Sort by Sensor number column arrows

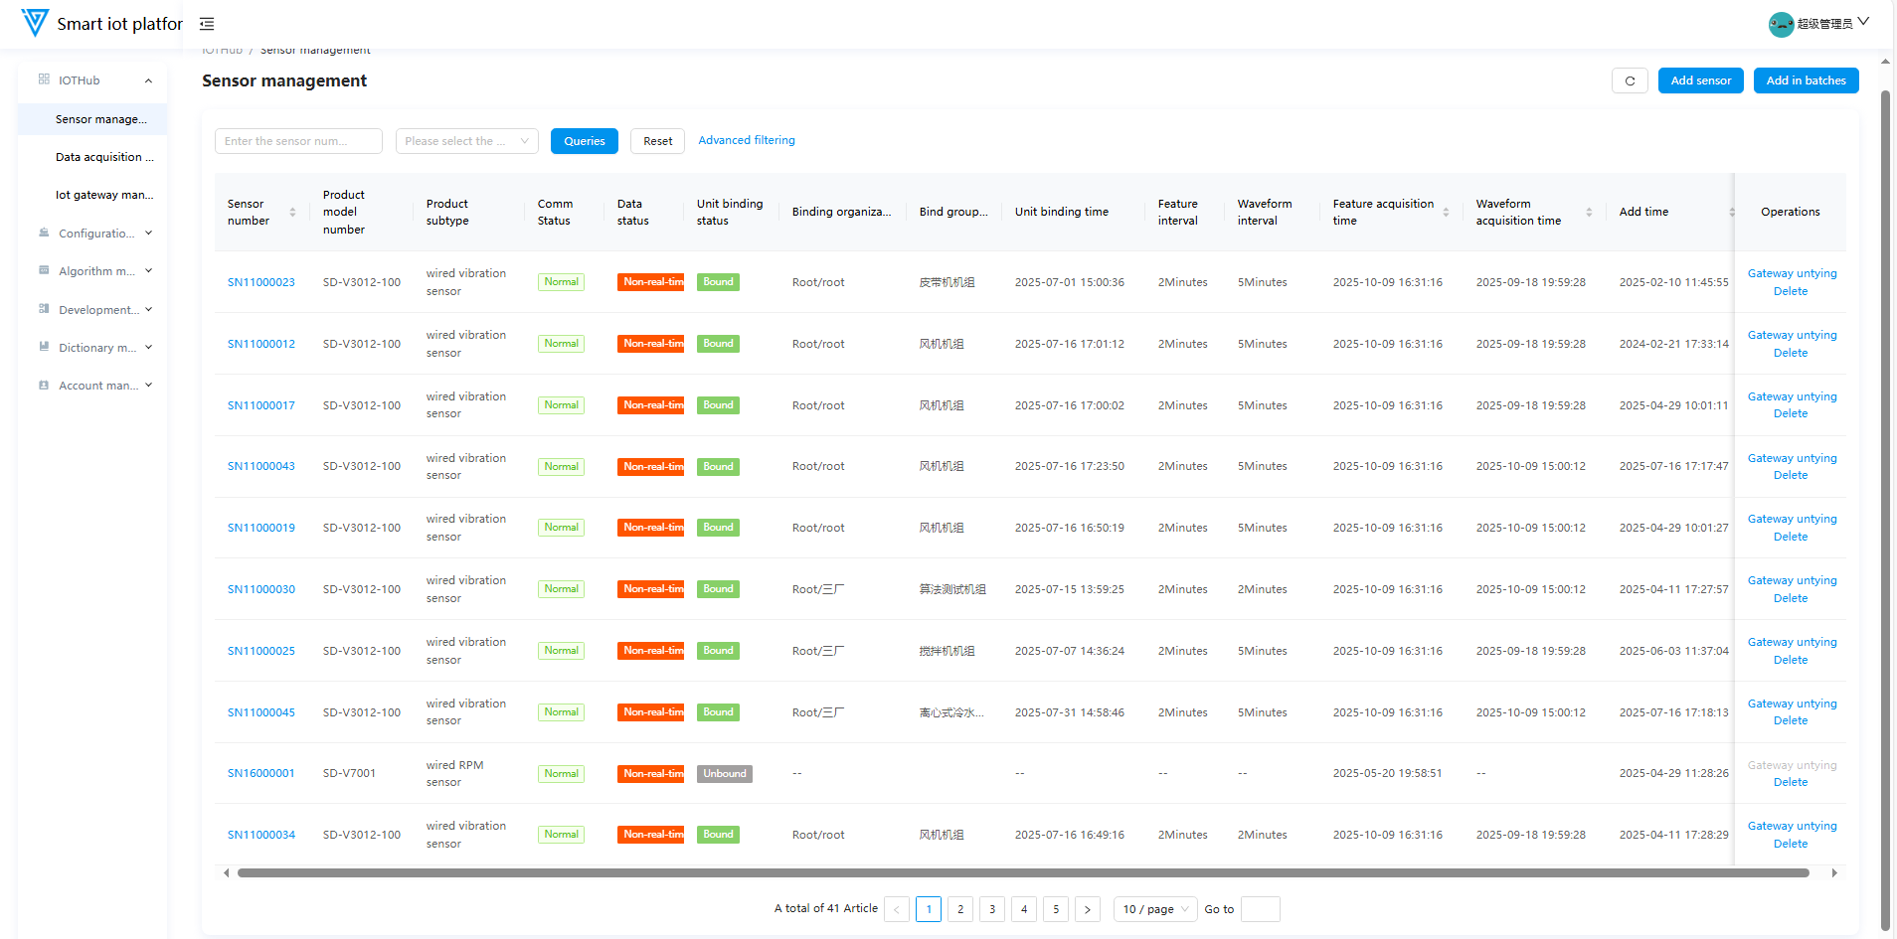tap(292, 212)
